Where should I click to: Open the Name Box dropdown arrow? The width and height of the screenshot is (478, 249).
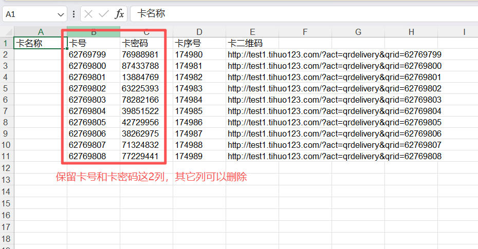tap(61, 14)
